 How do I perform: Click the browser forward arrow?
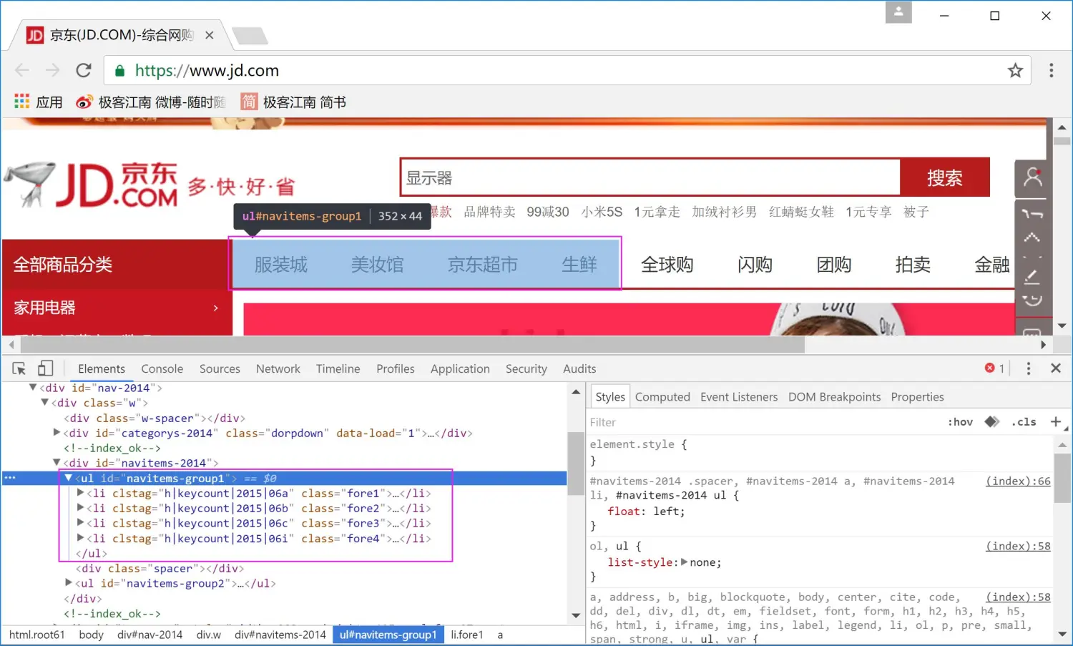click(53, 70)
